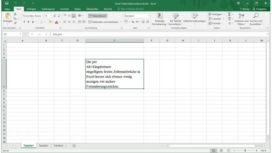Decrease indent icon
The height and width of the screenshot is (153, 272).
click(x=80, y=22)
